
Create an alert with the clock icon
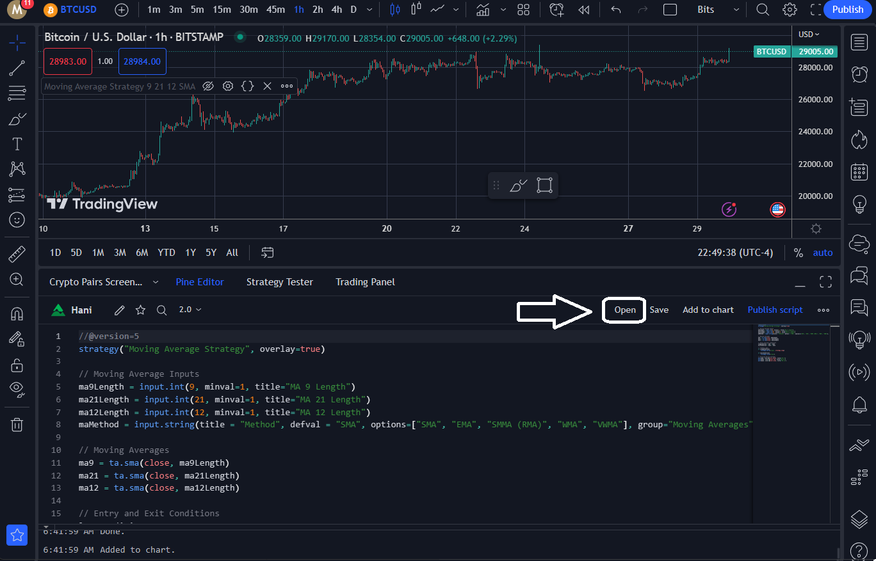[x=556, y=10]
